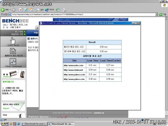Click the Load Time(Cache) column header
Image resolution: width=168 pixels, height=126 pixels.
110,60
